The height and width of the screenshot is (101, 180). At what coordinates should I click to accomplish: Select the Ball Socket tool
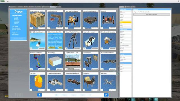click(125, 13)
